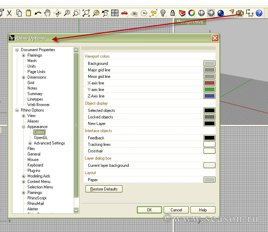Click the Paste clipboard icon

pos(28,13)
